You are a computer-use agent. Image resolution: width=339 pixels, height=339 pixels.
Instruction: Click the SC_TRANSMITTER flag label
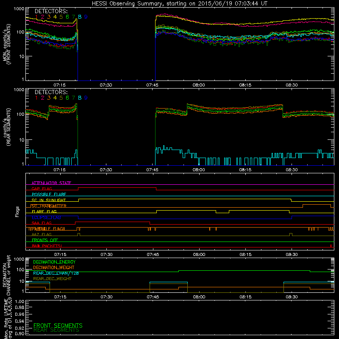(x=49, y=206)
